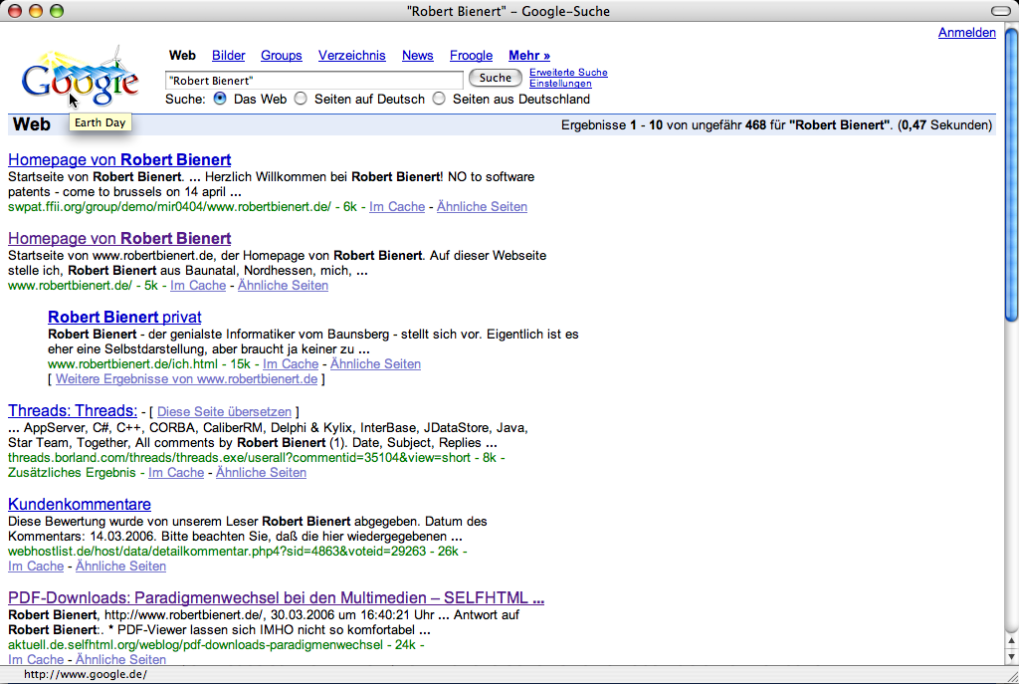Open Im Cache for the webhostlist.de result
The width and height of the screenshot is (1019, 684).
point(36,567)
